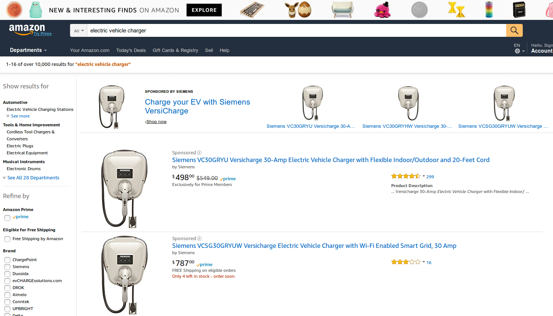Click the Amazon logo
The height and width of the screenshot is (316, 553).
[27, 29]
